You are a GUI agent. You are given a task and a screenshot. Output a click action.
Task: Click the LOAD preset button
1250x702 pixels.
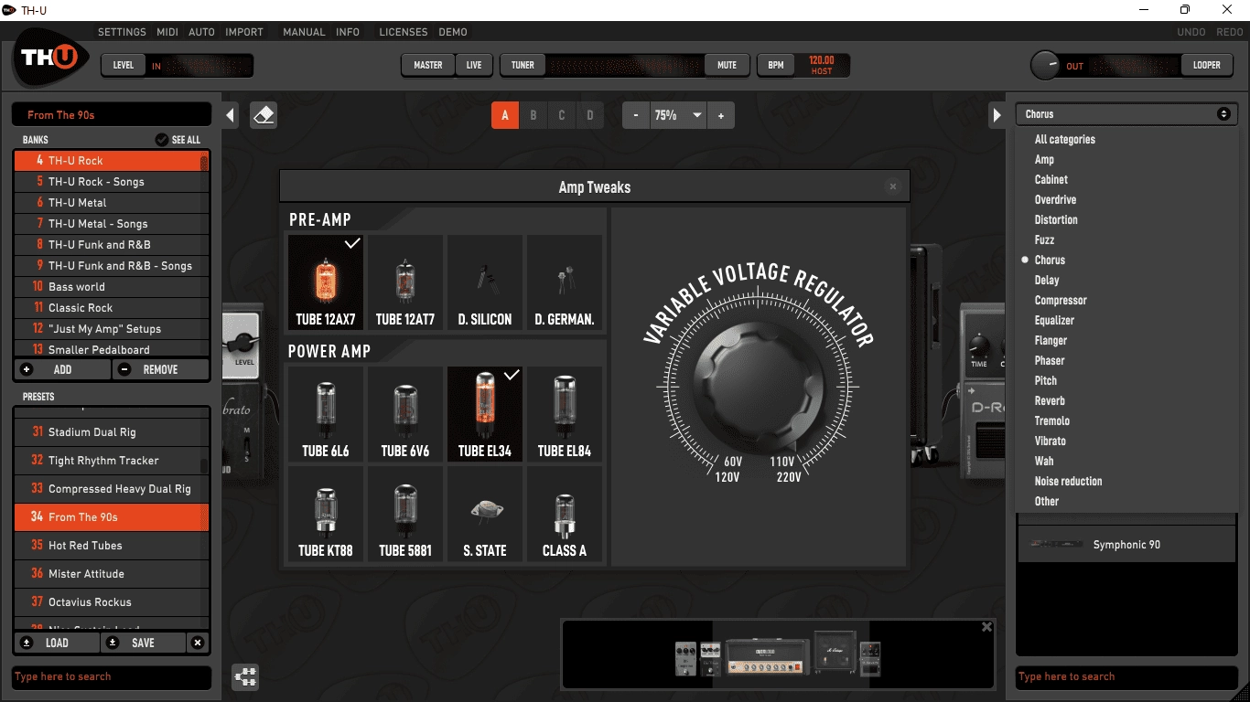click(x=57, y=643)
